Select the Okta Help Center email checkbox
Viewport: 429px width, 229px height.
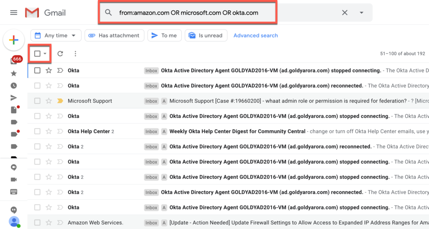point(37,131)
